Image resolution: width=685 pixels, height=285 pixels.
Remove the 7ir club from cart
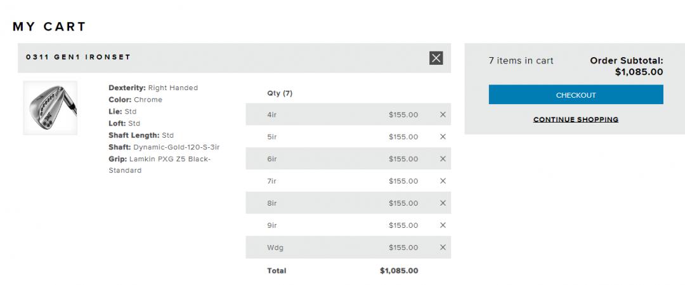tap(443, 181)
